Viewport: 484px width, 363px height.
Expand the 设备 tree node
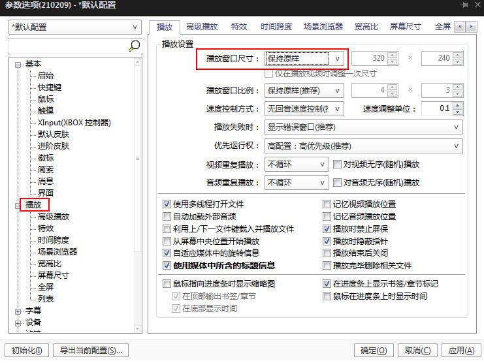pyautogui.click(x=18, y=323)
